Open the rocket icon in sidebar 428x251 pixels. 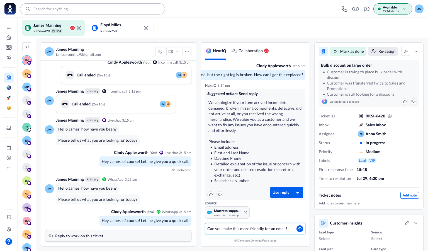9,98
